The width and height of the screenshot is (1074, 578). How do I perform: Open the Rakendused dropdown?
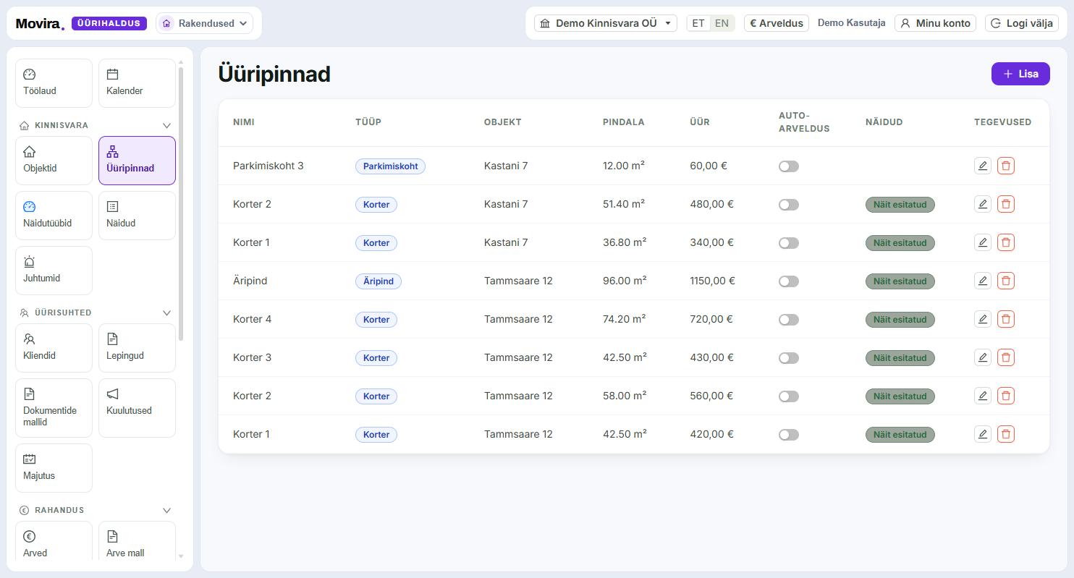[x=205, y=23]
